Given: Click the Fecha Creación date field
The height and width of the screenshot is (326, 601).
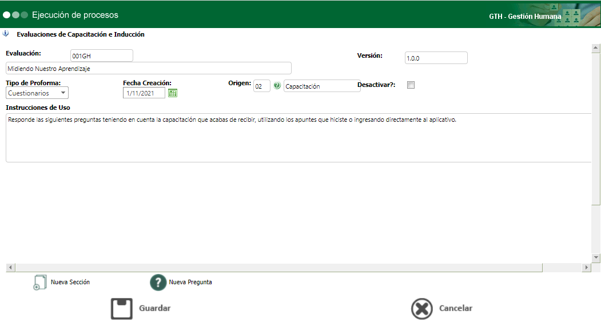Looking at the screenshot, I should tap(144, 93).
